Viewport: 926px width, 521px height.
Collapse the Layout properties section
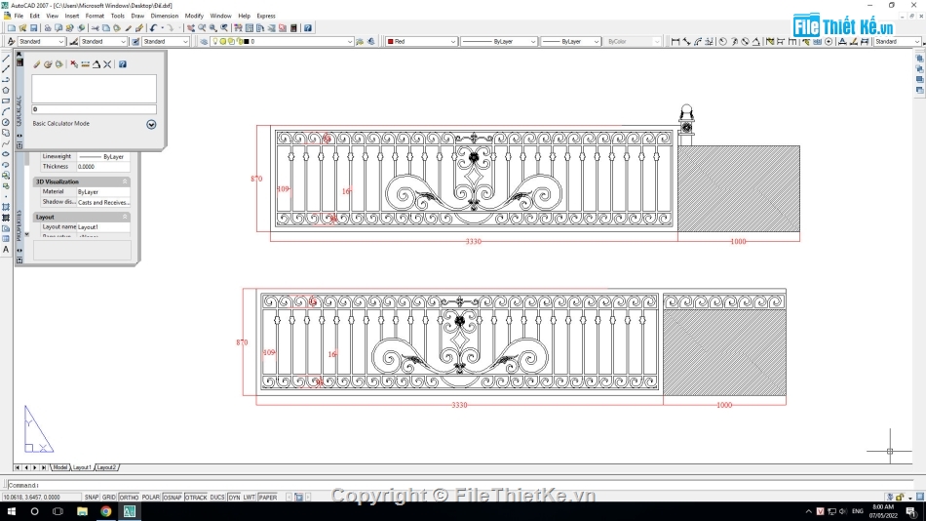pyautogui.click(x=125, y=217)
